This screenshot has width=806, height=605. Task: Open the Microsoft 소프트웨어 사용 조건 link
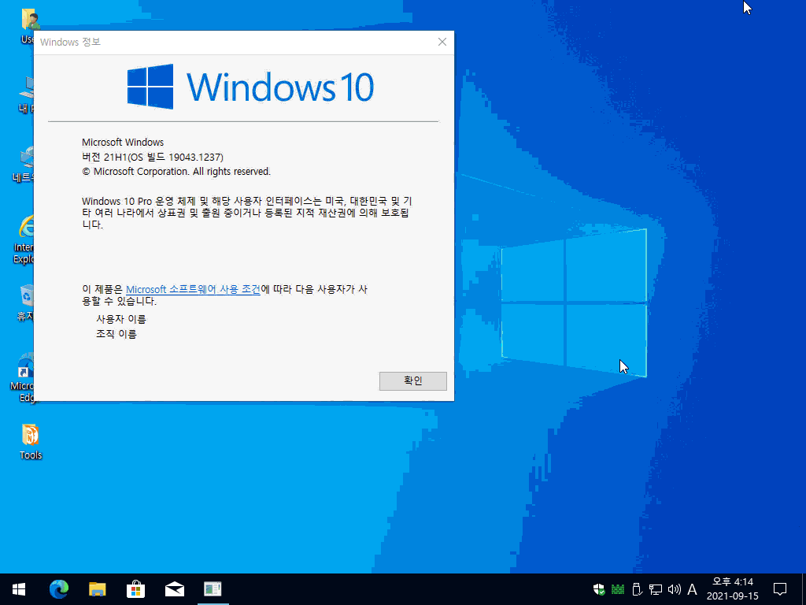tap(194, 289)
